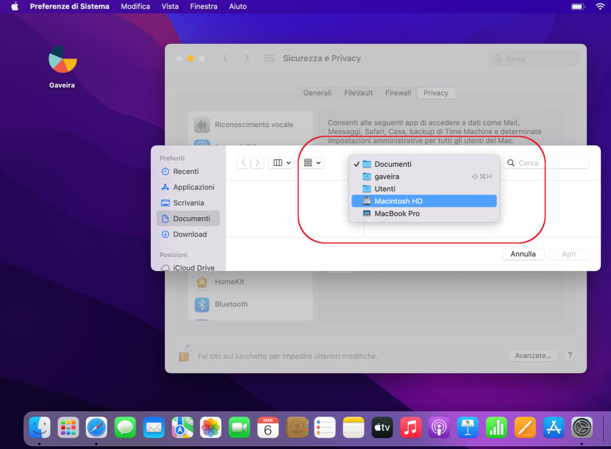611x449 pixels.
Task: Select Download in the sidebar
Action: tap(188, 235)
